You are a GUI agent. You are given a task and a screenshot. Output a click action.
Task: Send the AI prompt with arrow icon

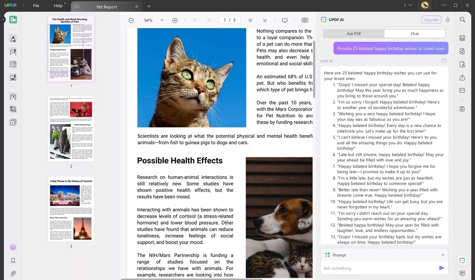coord(441,268)
